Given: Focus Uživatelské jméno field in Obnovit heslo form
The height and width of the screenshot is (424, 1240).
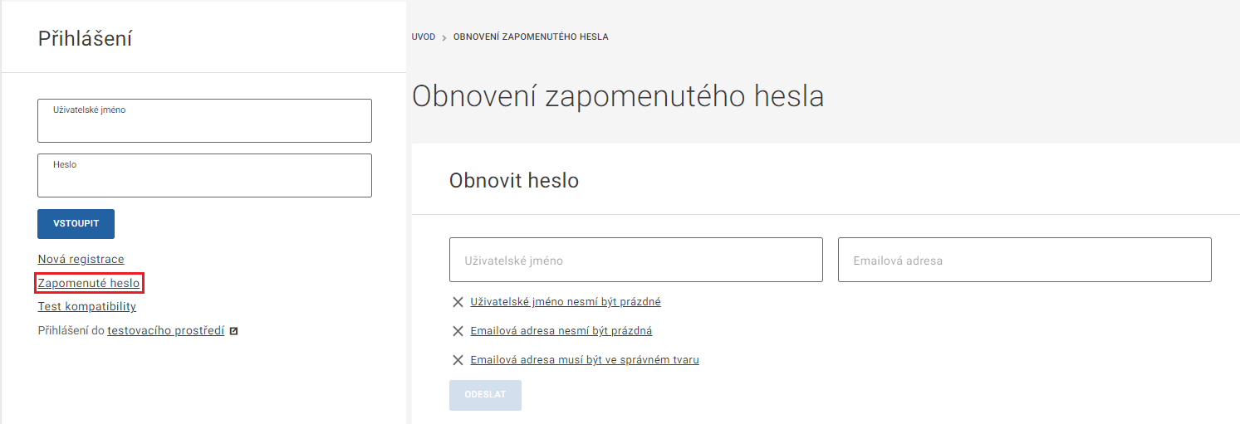Looking at the screenshot, I should pos(635,261).
